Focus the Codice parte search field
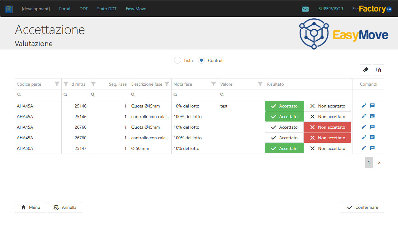 point(38,94)
